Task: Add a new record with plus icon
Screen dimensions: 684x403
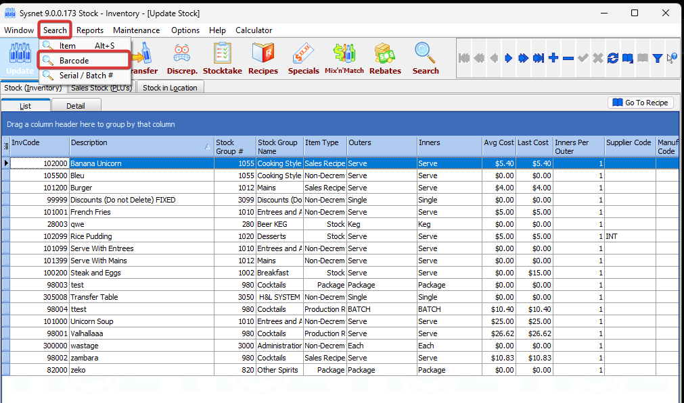Action: (x=553, y=58)
